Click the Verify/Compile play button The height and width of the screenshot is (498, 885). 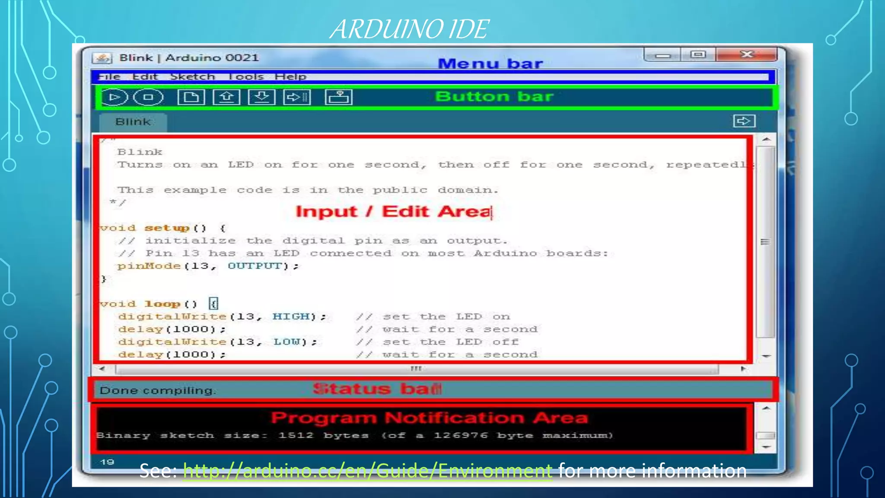(114, 97)
